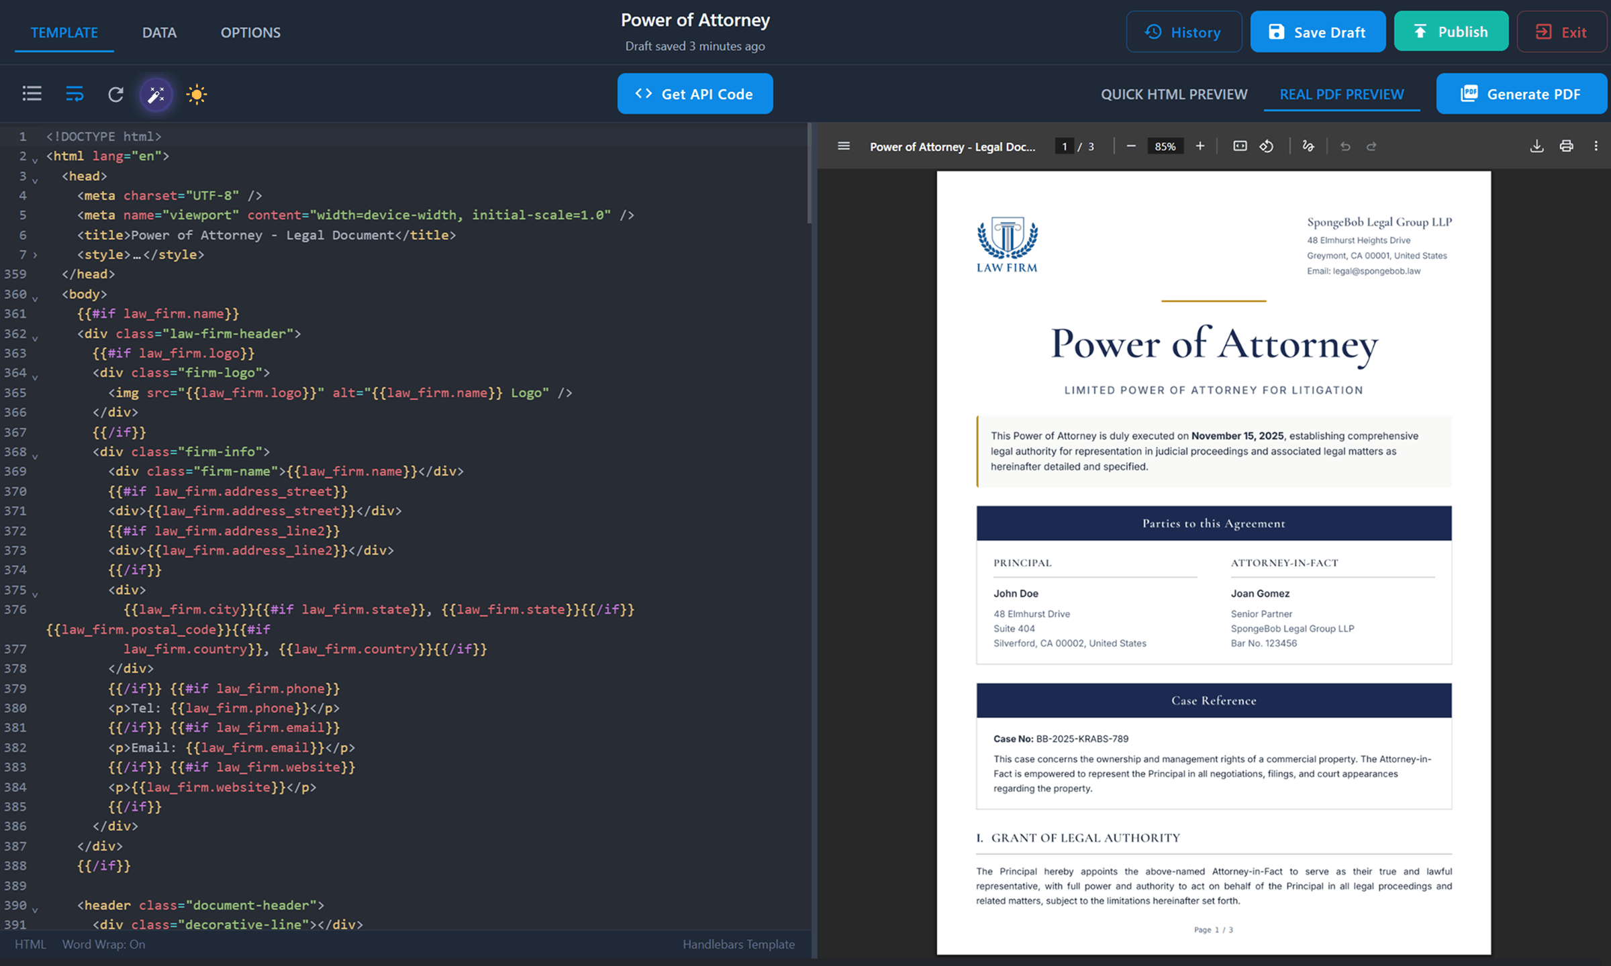This screenshot has width=1611, height=966.
Task: Open the QUICK HTML PREVIEW view
Action: coord(1175,94)
